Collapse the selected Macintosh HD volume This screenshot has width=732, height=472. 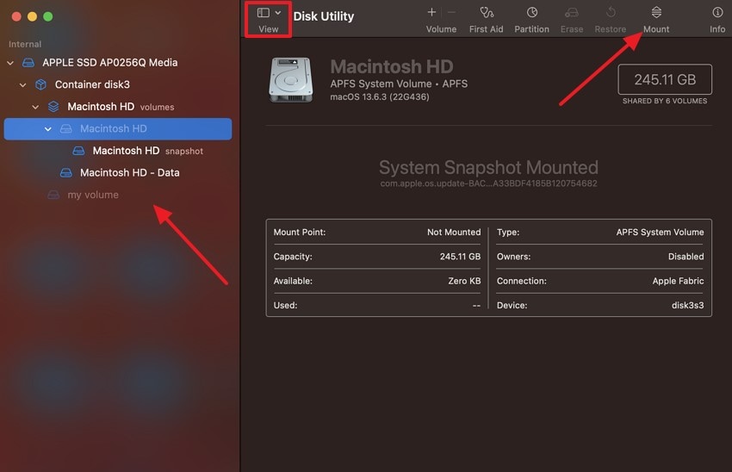click(x=48, y=129)
